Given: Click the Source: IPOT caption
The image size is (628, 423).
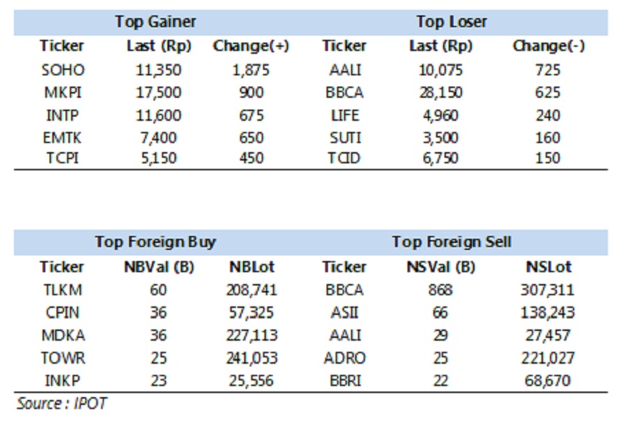Looking at the screenshot, I should 62,403.
